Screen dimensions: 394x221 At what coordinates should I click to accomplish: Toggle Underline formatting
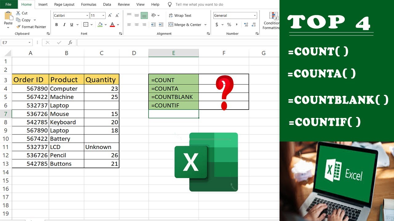coord(72,25)
